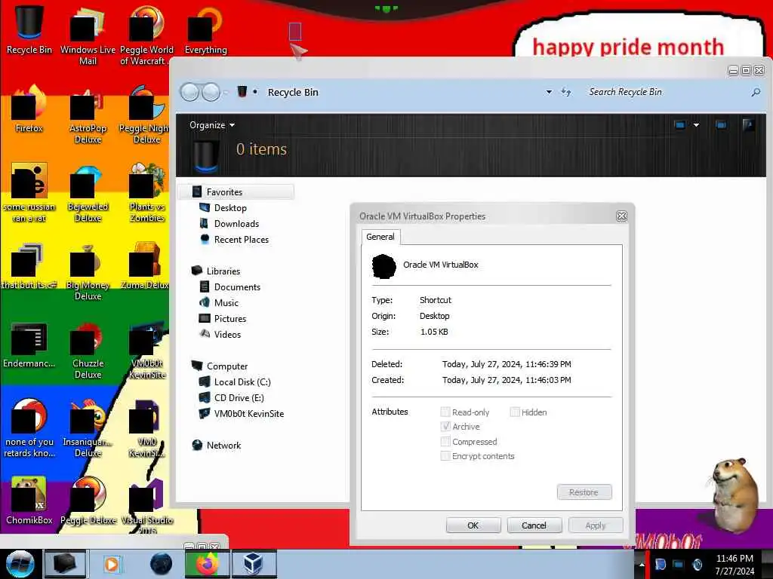Toggle the Compressed checkbox
The image size is (773, 579).
pos(445,441)
